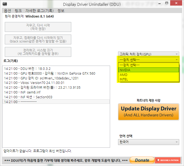Select log line 감지된 드라이버 버전 23.21.13.9135
The height and width of the screenshot is (166, 184).
56,88
